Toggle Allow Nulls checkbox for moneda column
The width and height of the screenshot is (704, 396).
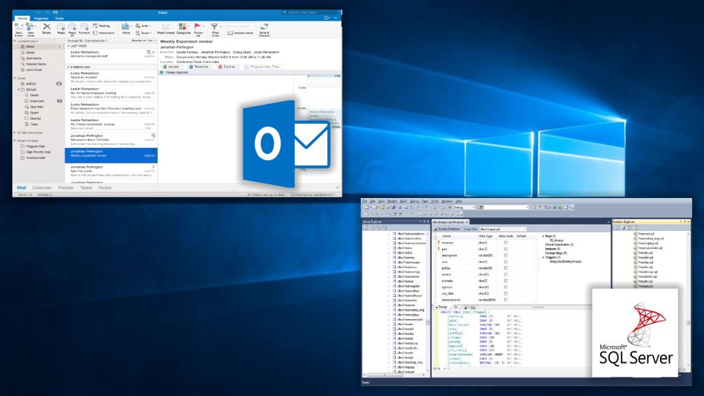[506, 280]
